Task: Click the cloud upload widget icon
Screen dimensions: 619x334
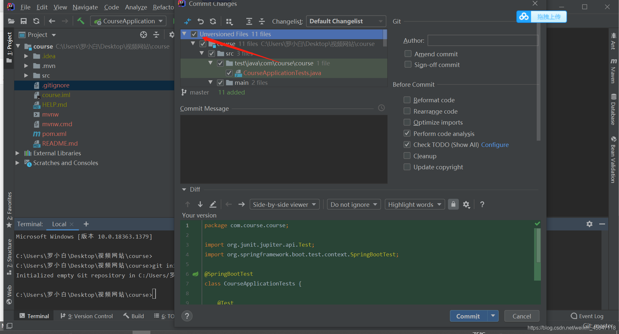Action: [524, 17]
